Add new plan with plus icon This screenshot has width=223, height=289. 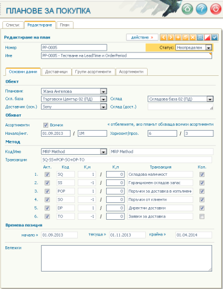[178, 37]
